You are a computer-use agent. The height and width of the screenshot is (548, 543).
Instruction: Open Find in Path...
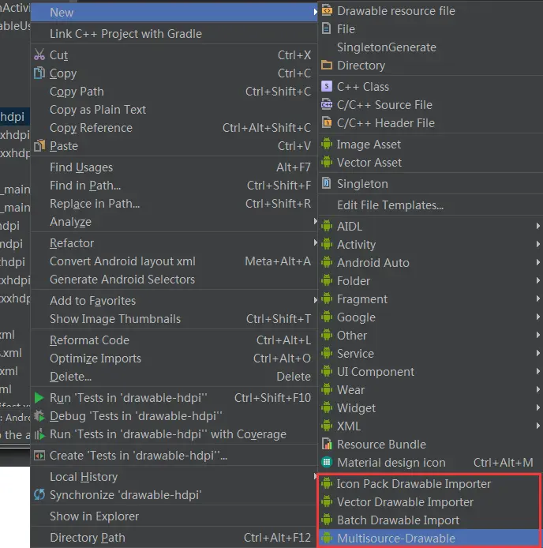(174, 186)
